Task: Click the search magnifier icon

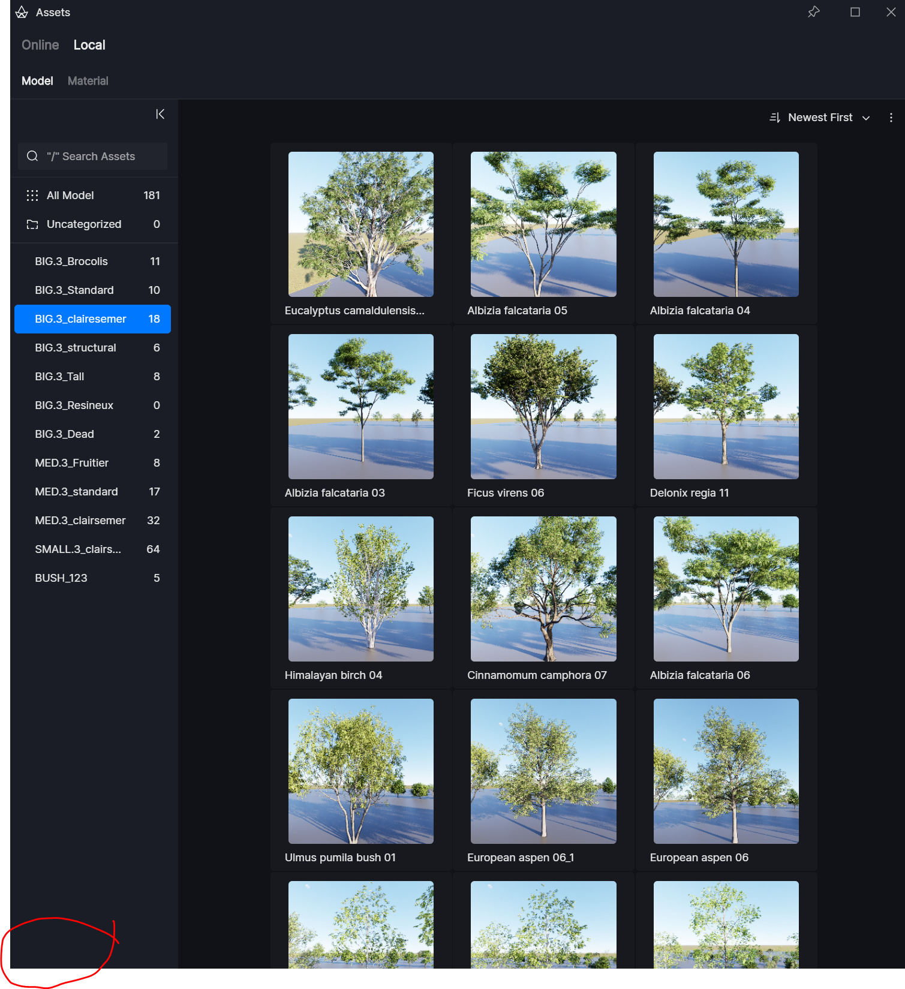Action: (32, 157)
